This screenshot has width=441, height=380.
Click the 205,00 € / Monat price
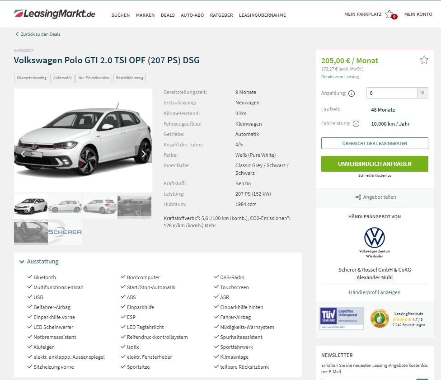pos(350,61)
